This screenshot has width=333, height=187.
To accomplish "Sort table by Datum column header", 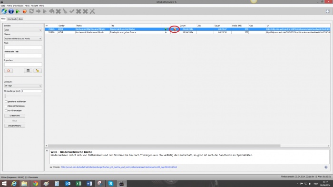I will 188,26.
